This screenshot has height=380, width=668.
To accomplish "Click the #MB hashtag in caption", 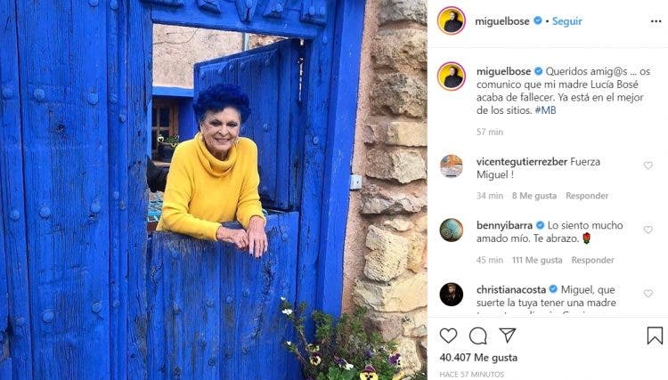I will pos(545,110).
